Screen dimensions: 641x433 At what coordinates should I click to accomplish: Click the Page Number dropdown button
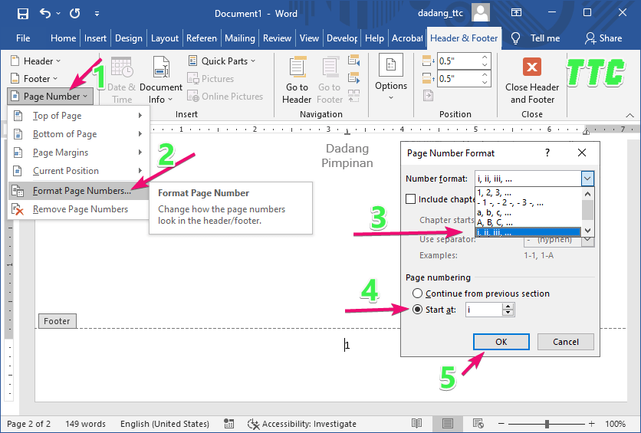[x=50, y=97]
